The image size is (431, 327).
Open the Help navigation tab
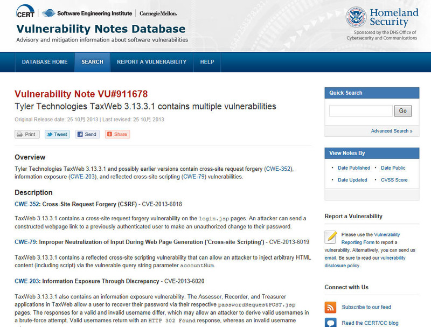tap(207, 62)
